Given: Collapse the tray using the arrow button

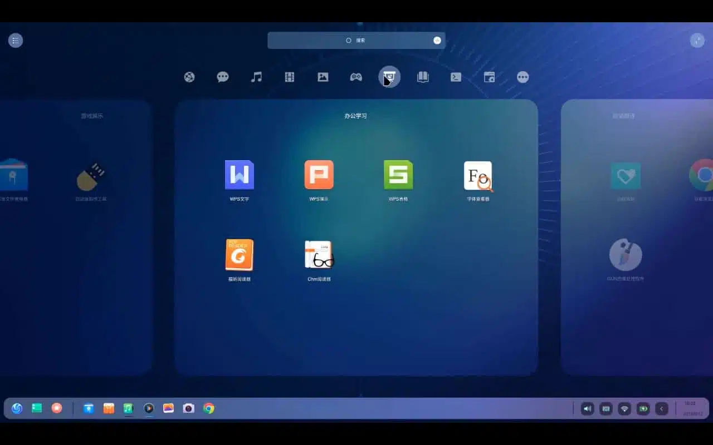Looking at the screenshot, I should click(662, 409).
